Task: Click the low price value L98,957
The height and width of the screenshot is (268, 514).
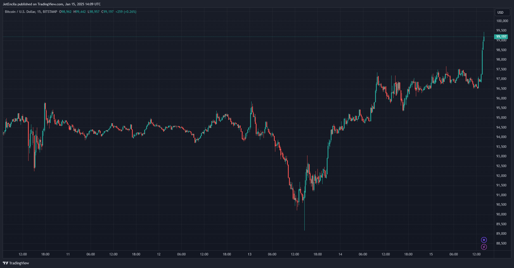Action: click(x=94, y=12)
